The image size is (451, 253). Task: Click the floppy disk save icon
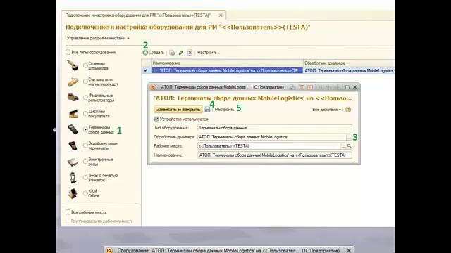[x=207, y=110]
